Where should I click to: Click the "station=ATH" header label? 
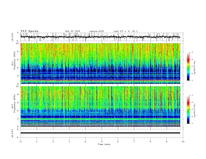click(x=96, y=31)
